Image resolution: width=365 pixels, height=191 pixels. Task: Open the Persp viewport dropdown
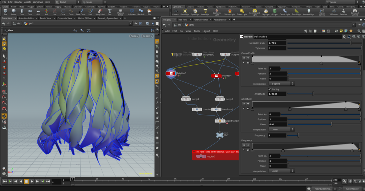(134, 36)
